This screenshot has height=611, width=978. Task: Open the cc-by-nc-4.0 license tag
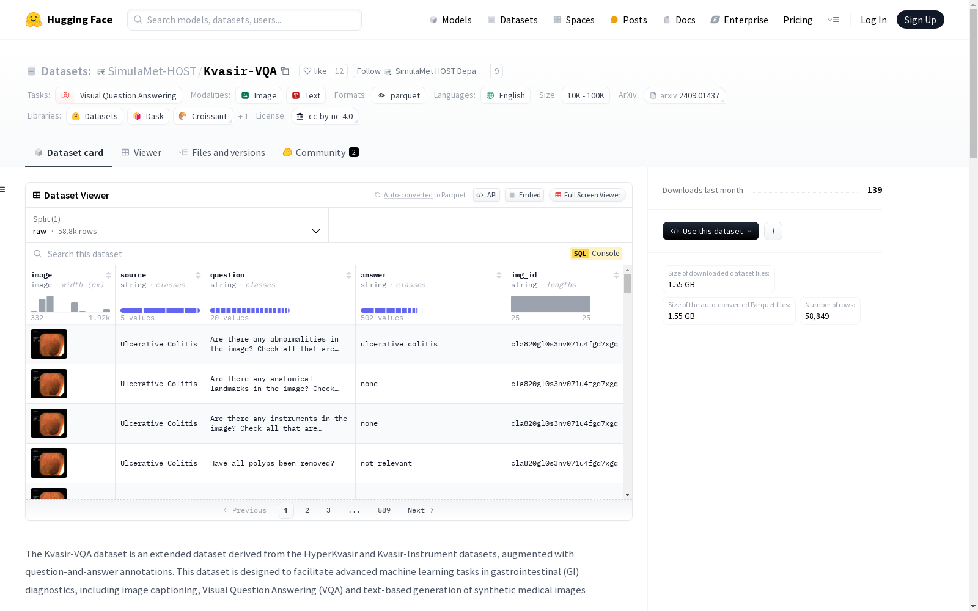pos(325,116)
